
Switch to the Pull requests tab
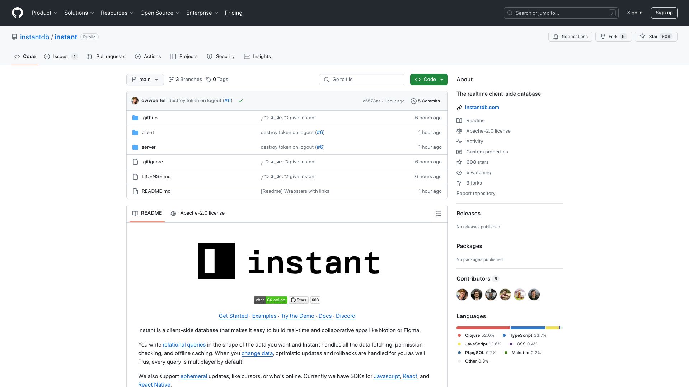point(106,57)
